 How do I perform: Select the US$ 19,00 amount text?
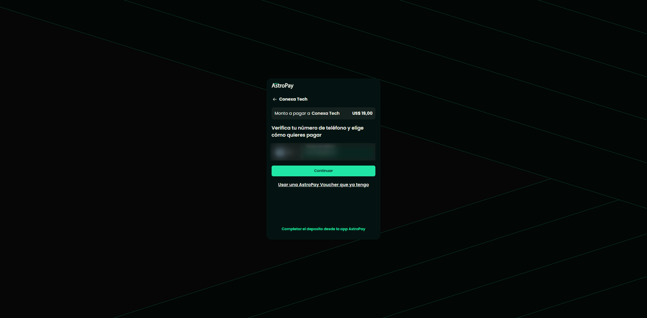point(362,113)
